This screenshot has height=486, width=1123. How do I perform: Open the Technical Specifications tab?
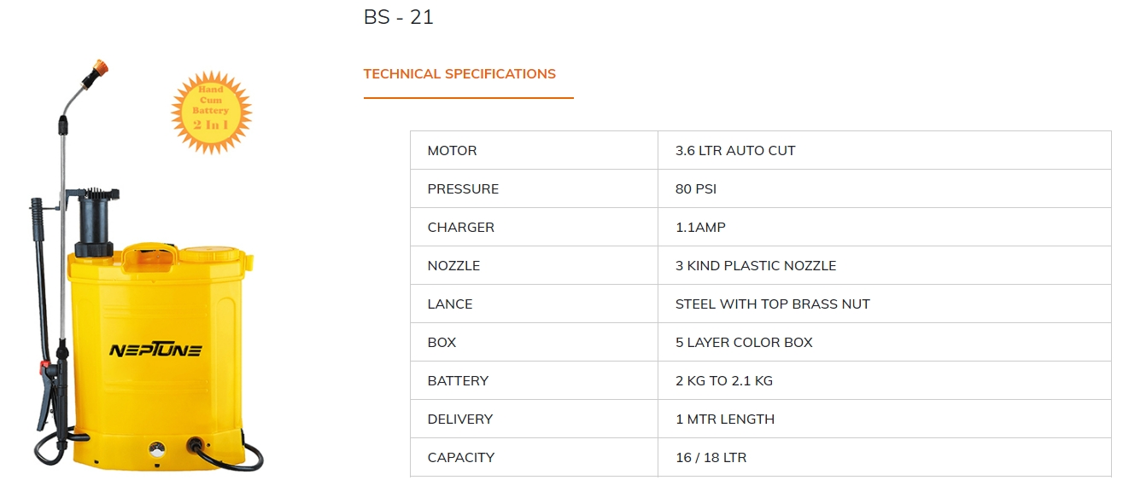(x=459, y=74)
